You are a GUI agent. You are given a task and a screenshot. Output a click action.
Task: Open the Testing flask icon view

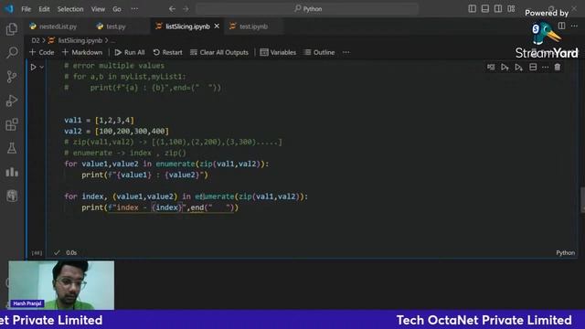(12, 148)
